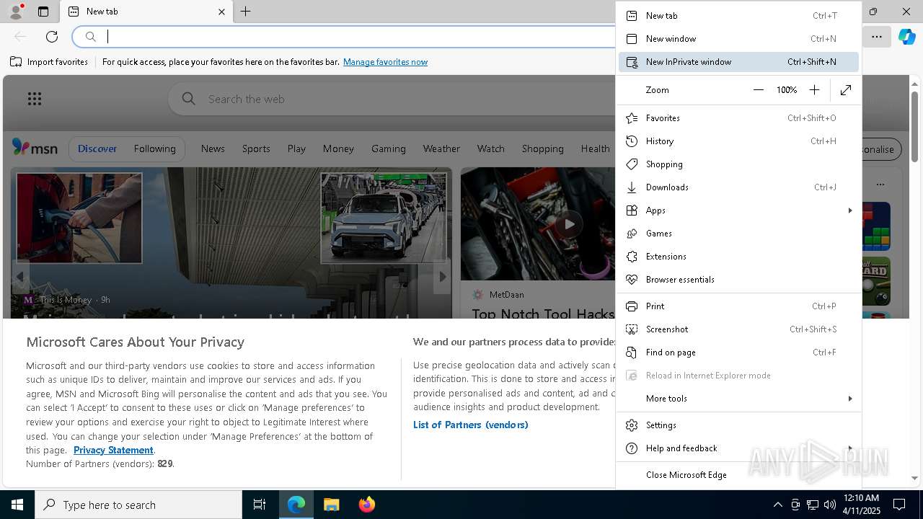Choose Close Microsoft Edge
923x519 pixels.
pyautogui.click(x=738, y=475)
